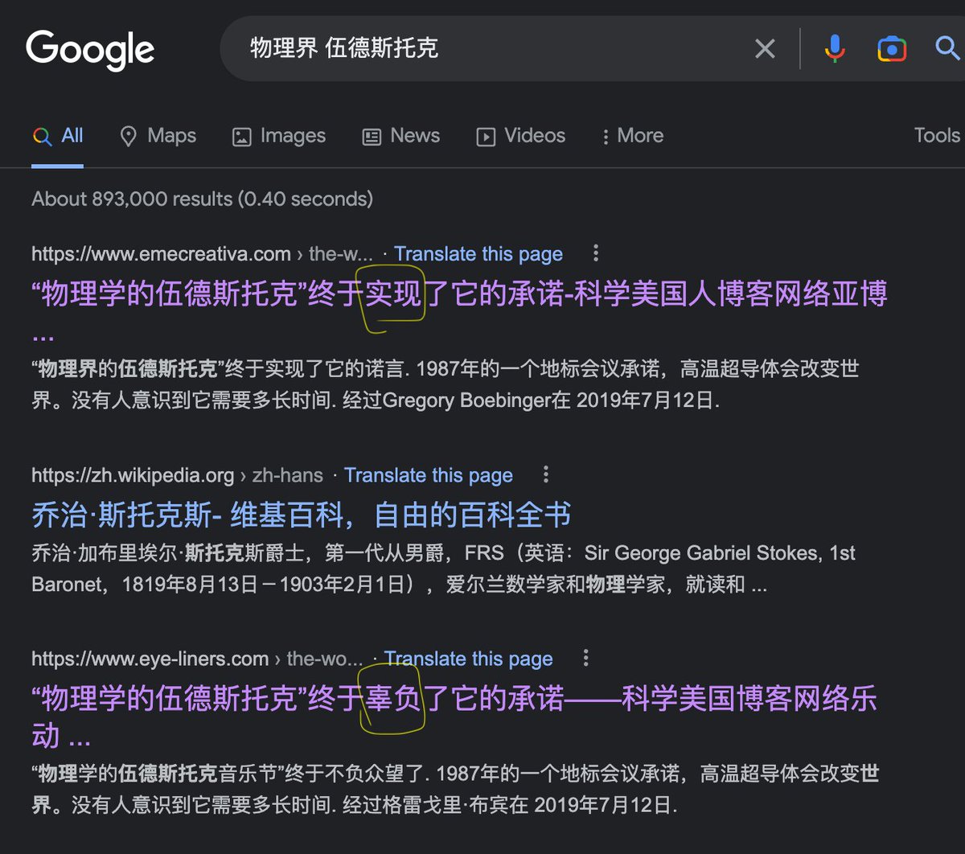The width and height of the screenshot is (965, 854).
Task: Click the emecreativa.com URL breadcrumb
Action: [202, 254]
